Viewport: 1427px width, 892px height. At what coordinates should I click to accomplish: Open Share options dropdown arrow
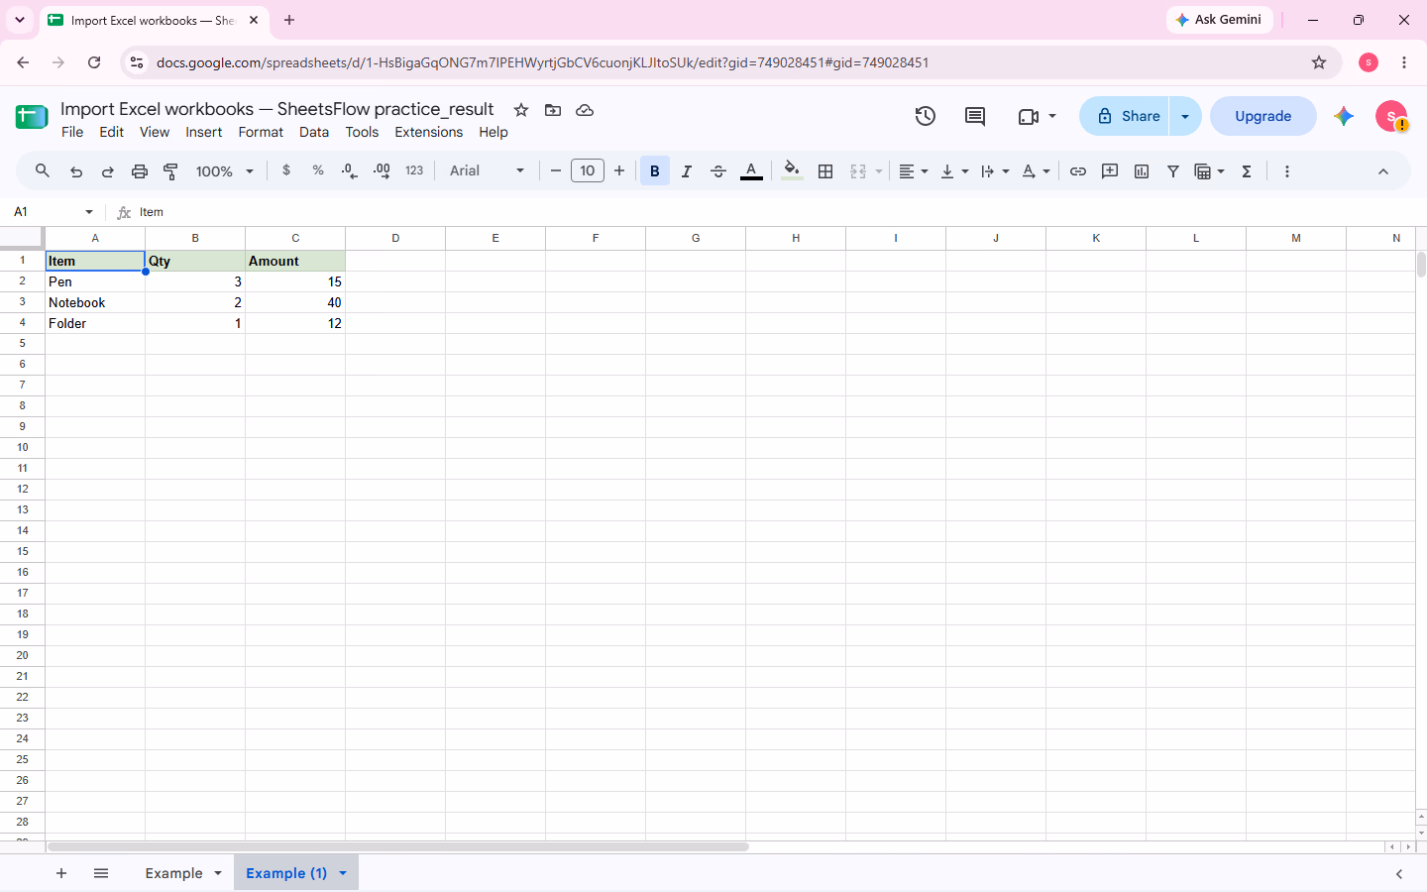1185,116
